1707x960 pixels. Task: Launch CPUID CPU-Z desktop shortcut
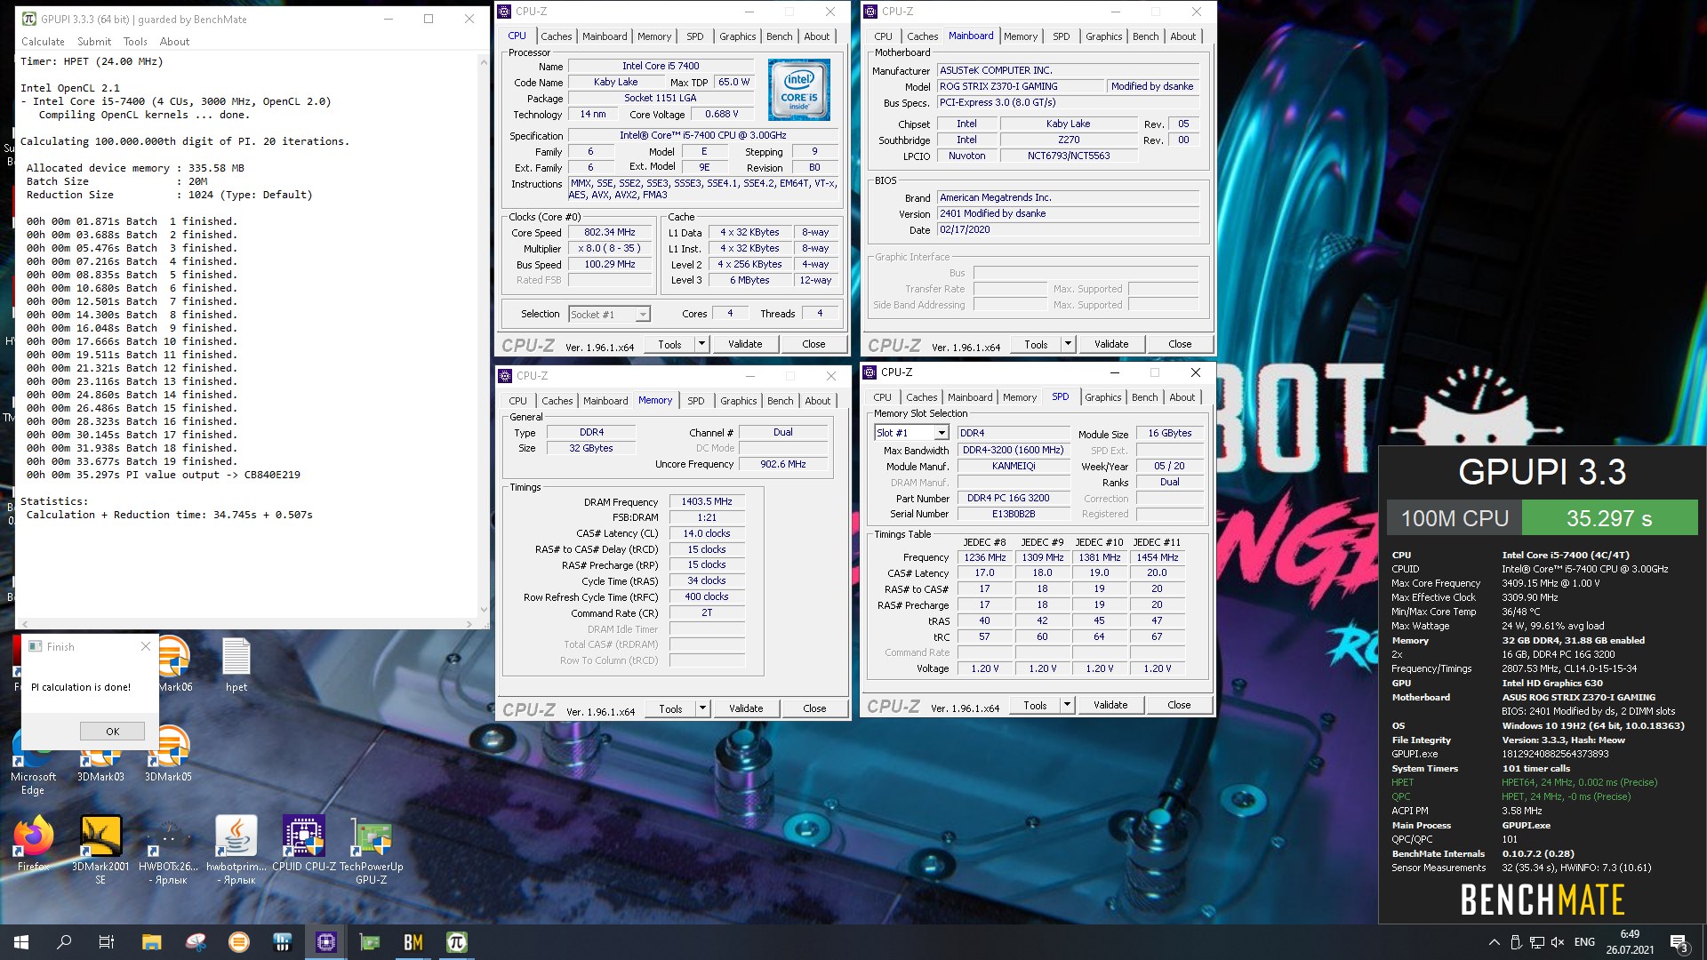tap(304, 843)
